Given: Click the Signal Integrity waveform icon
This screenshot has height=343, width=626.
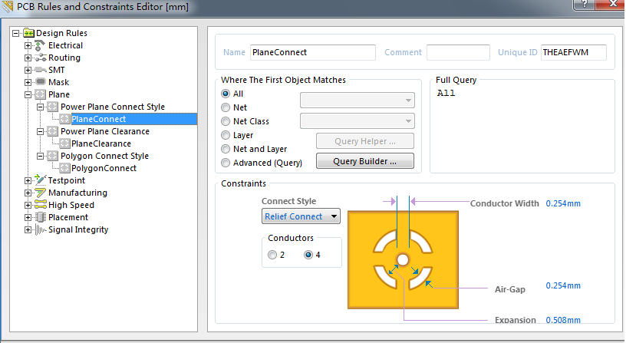Looking at the screenshot, I should tap(40, 229).
